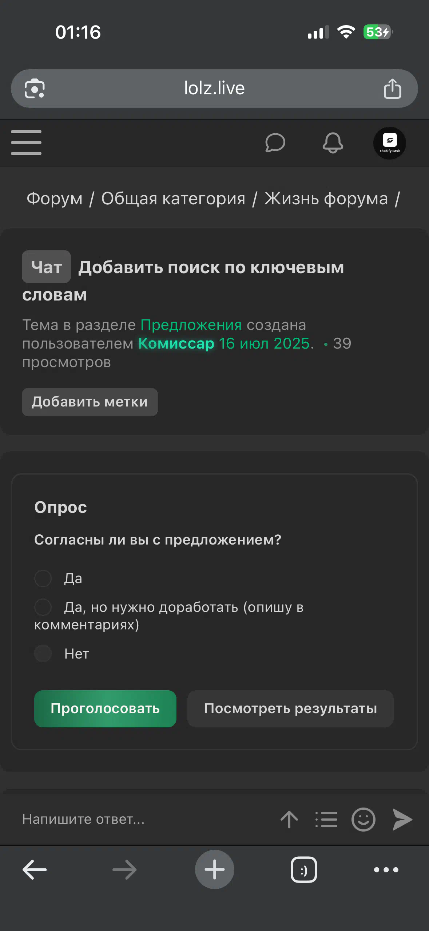Screen dimensions: 429x931
Task: Tap the camera search icon in address bar
Action: click(35, 89)
